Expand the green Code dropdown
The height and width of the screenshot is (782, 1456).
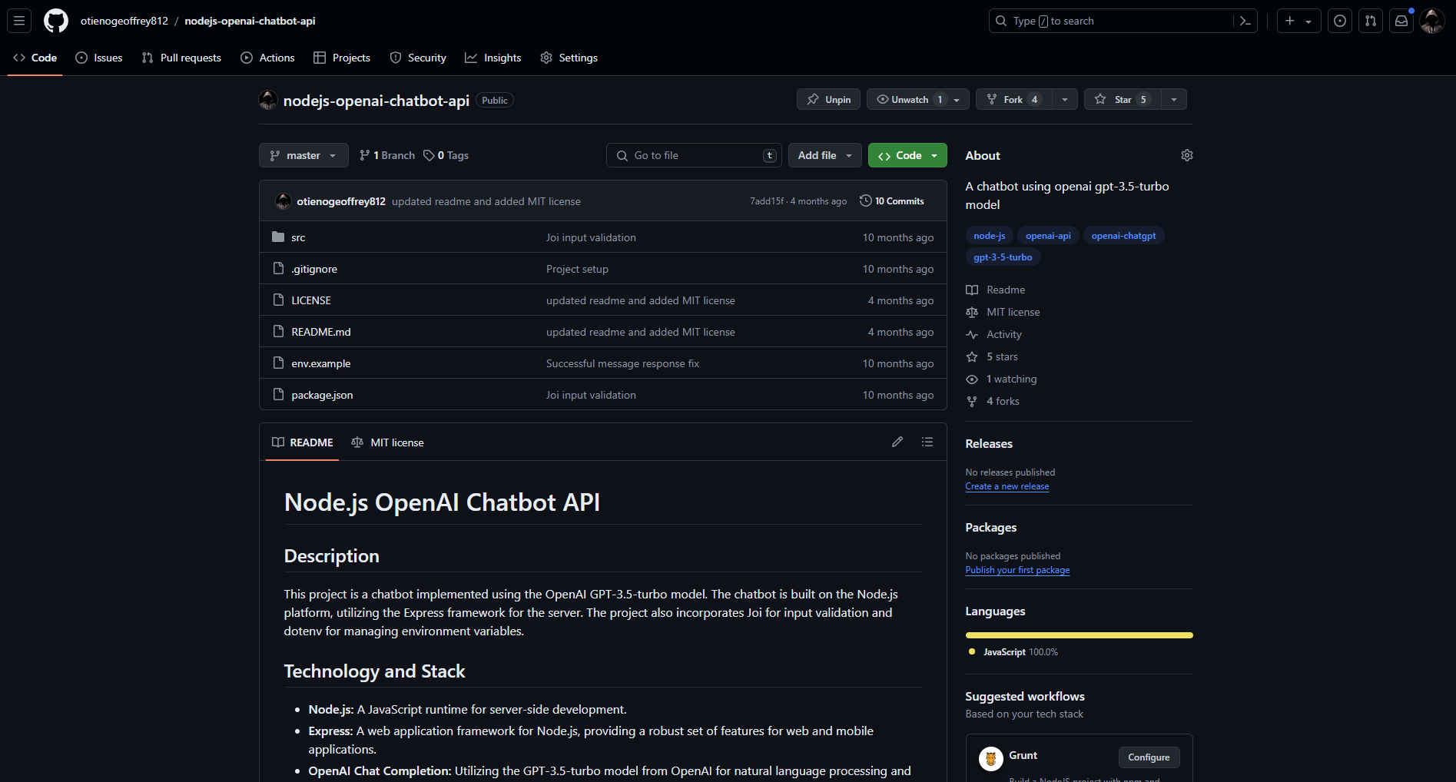point(907,155)
